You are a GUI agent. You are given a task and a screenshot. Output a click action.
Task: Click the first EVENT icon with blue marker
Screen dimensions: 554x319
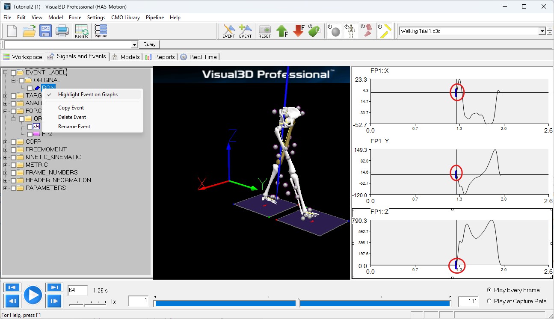[229, 31]
